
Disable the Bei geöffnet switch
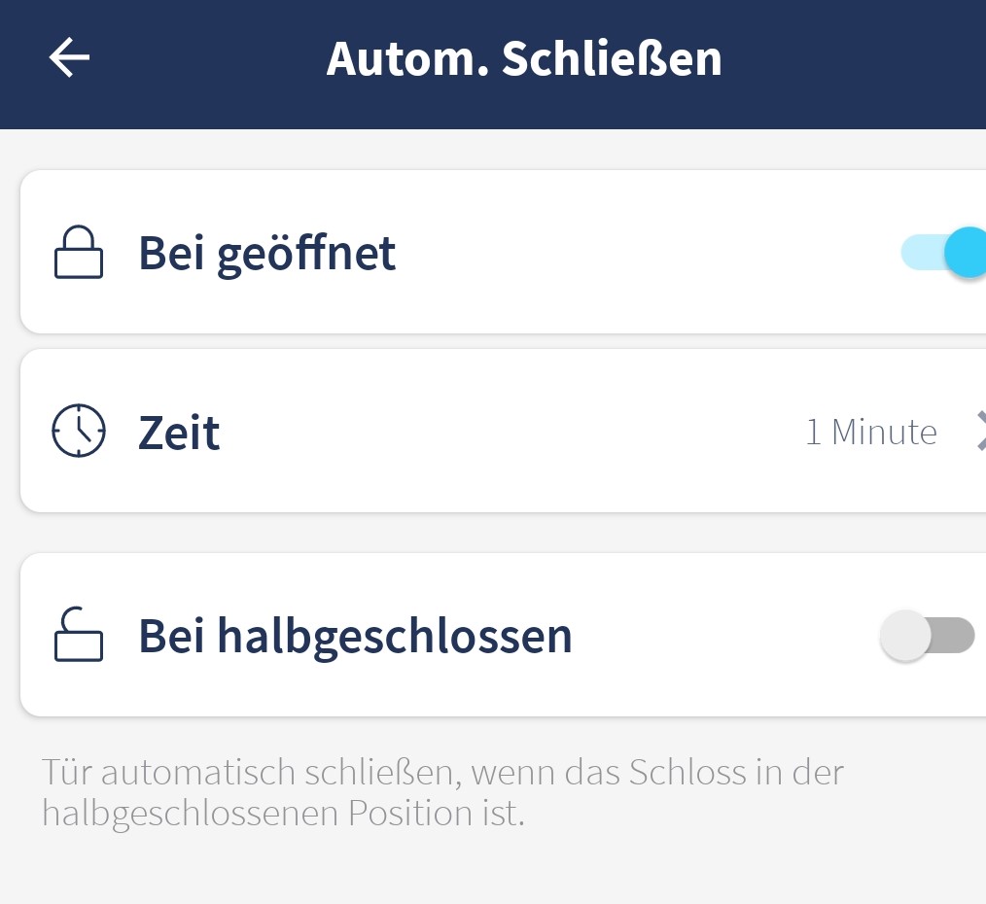[943, 252]
